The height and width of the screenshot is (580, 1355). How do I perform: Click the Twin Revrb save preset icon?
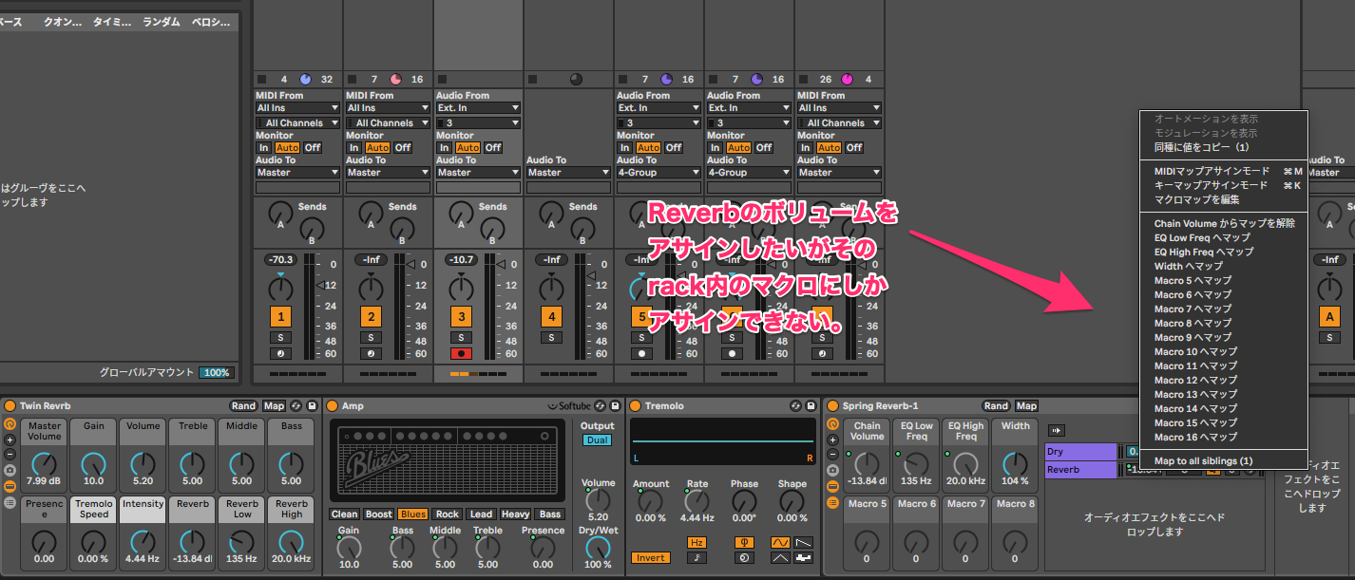[312, 406]
